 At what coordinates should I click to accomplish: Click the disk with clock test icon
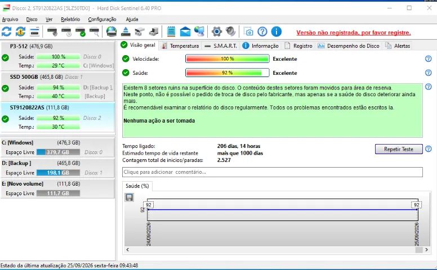tap(66, 31)
